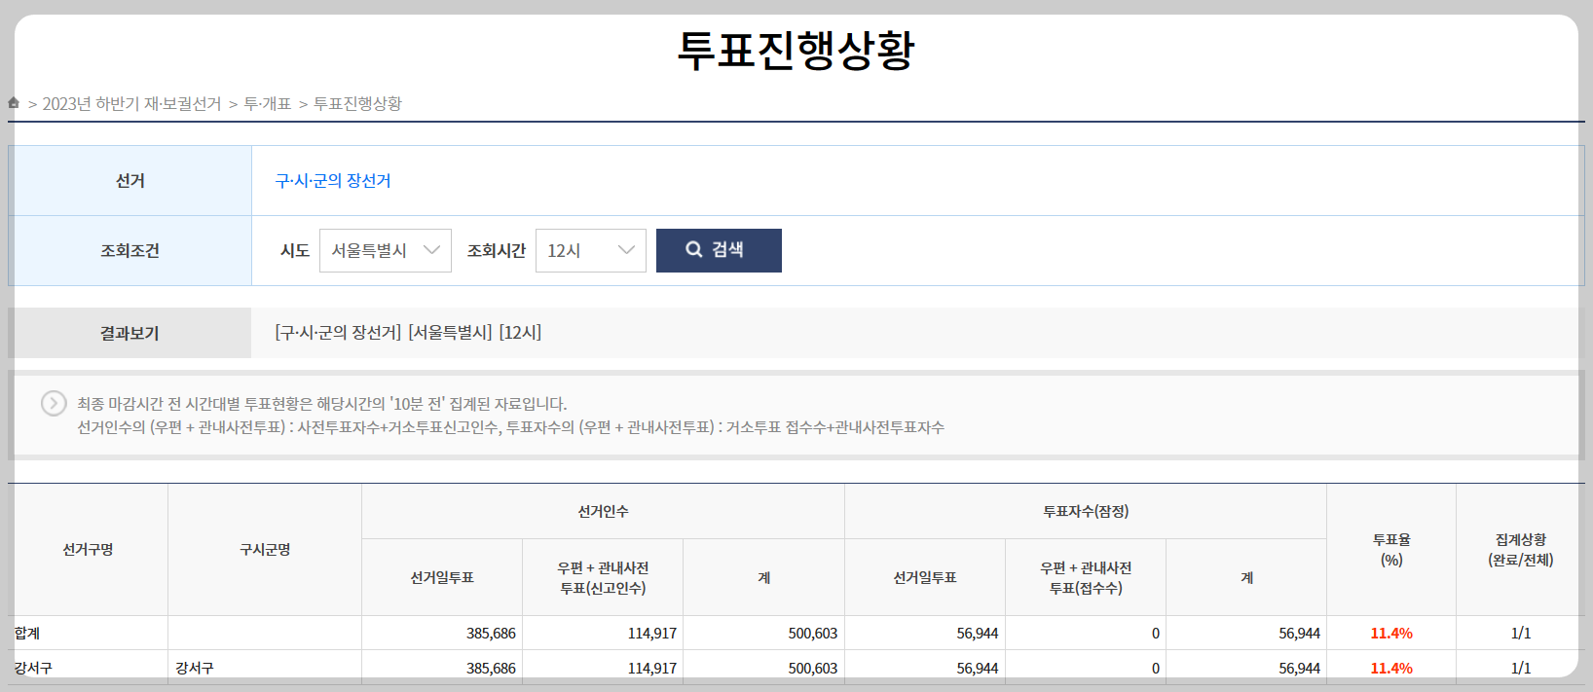1593x692 pixels.
Task: Click 강서구 in the 선거구명 column
Action: pyautogui.click(x=33, y=669)
